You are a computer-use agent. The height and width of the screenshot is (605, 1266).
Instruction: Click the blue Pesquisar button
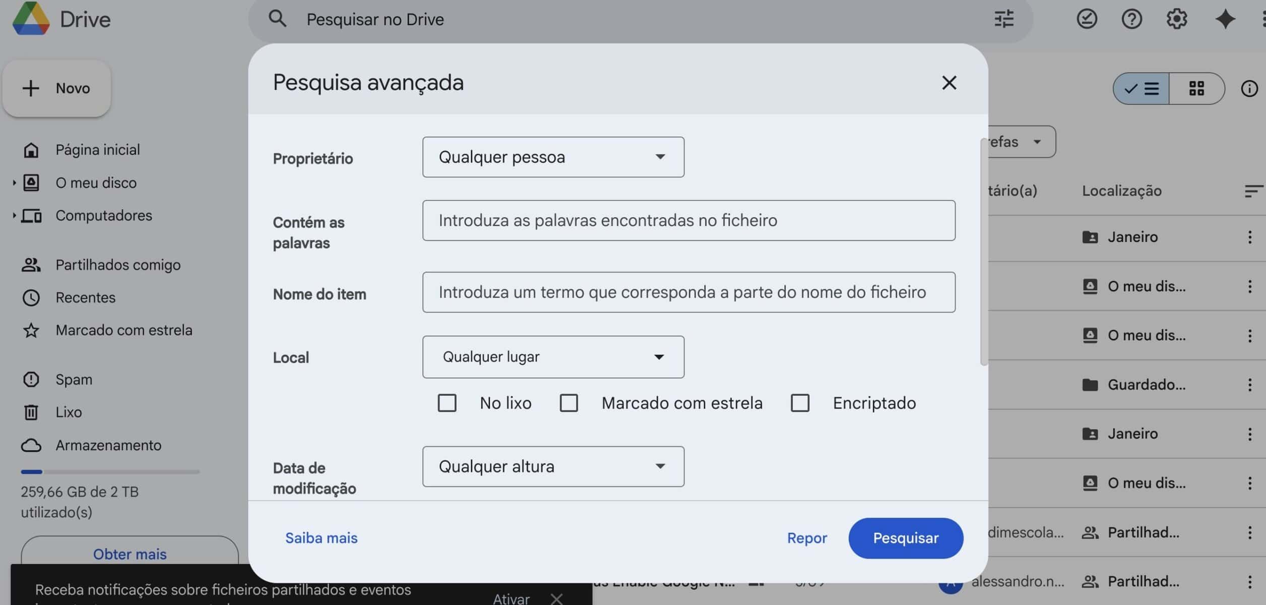click(x=905, y=538)
